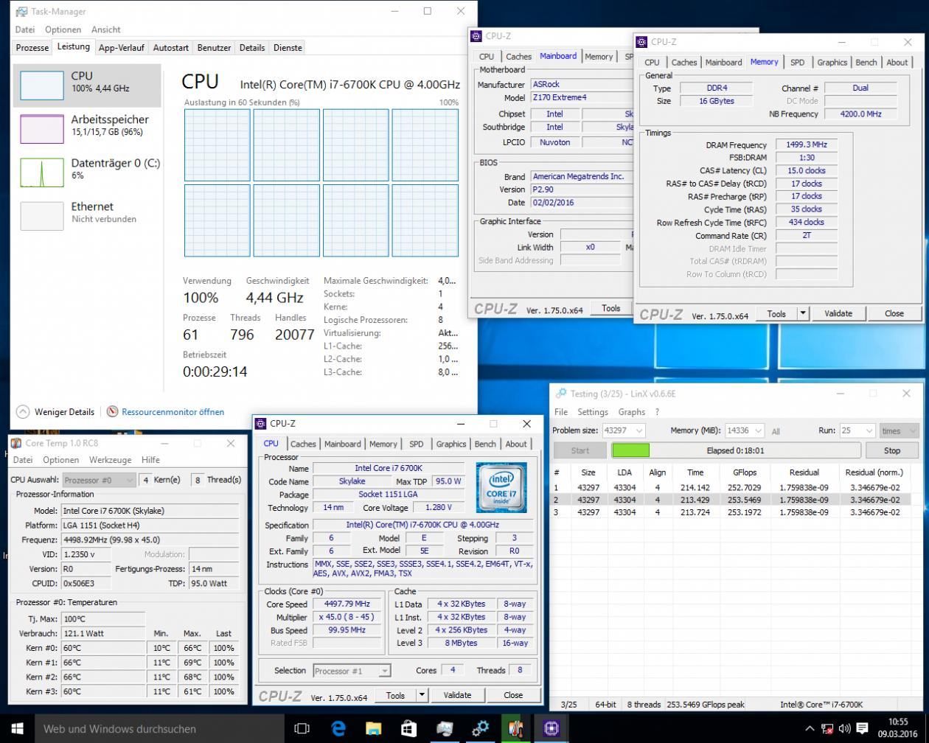The image size is (929, 743).
Task: Open Graphics tab in Memory CPU-Z window
Action: [832, 63]
